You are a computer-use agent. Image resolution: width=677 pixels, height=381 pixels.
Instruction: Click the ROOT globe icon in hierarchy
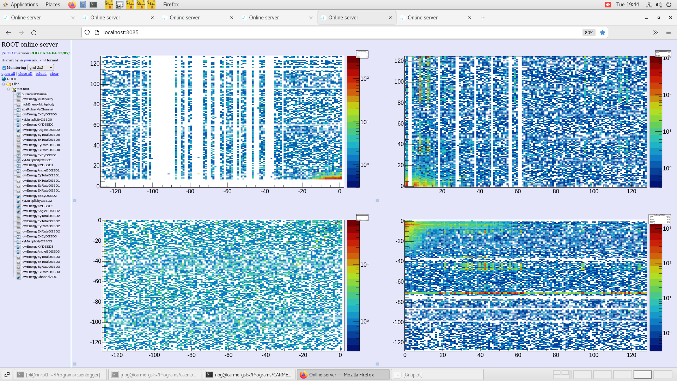tap(4, 79)
